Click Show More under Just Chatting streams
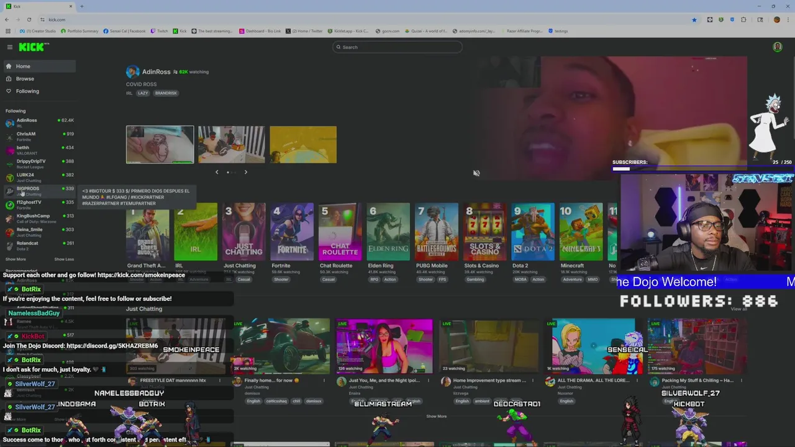The width and height of the screenshot is (795, 447). click(x=436, y=416)
